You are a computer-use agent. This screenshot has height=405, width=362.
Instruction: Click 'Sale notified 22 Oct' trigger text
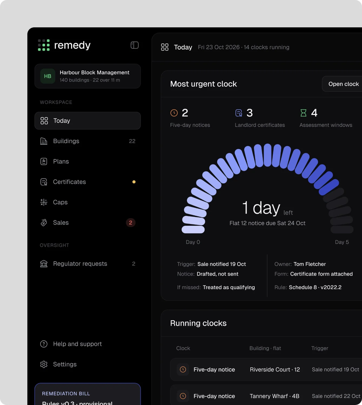336,396
